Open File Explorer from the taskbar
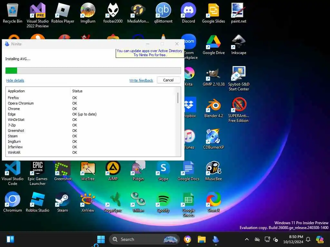Viewport: 330px width, 247px height. 201,239
